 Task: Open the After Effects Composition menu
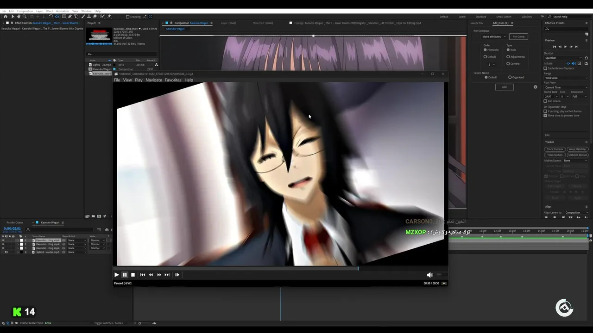pos(25,11)
